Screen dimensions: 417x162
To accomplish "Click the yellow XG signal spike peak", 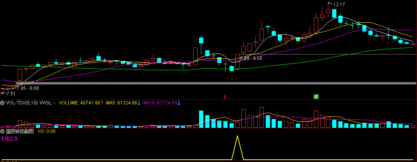I will [x=237, y=136].
